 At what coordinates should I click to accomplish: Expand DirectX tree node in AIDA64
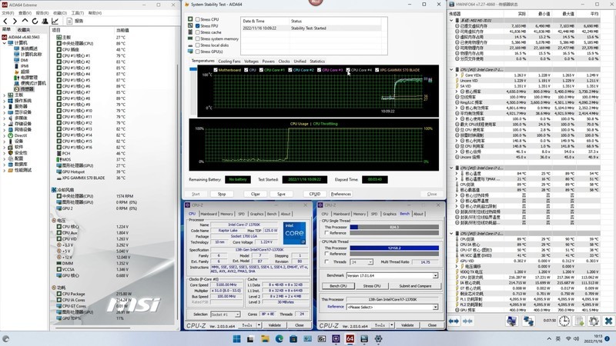point(5,135)
